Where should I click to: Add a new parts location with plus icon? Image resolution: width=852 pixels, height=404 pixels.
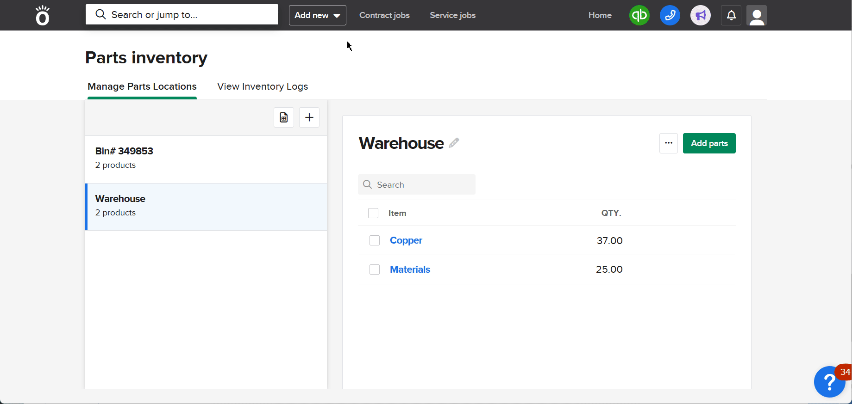click(x=309, y=117)
